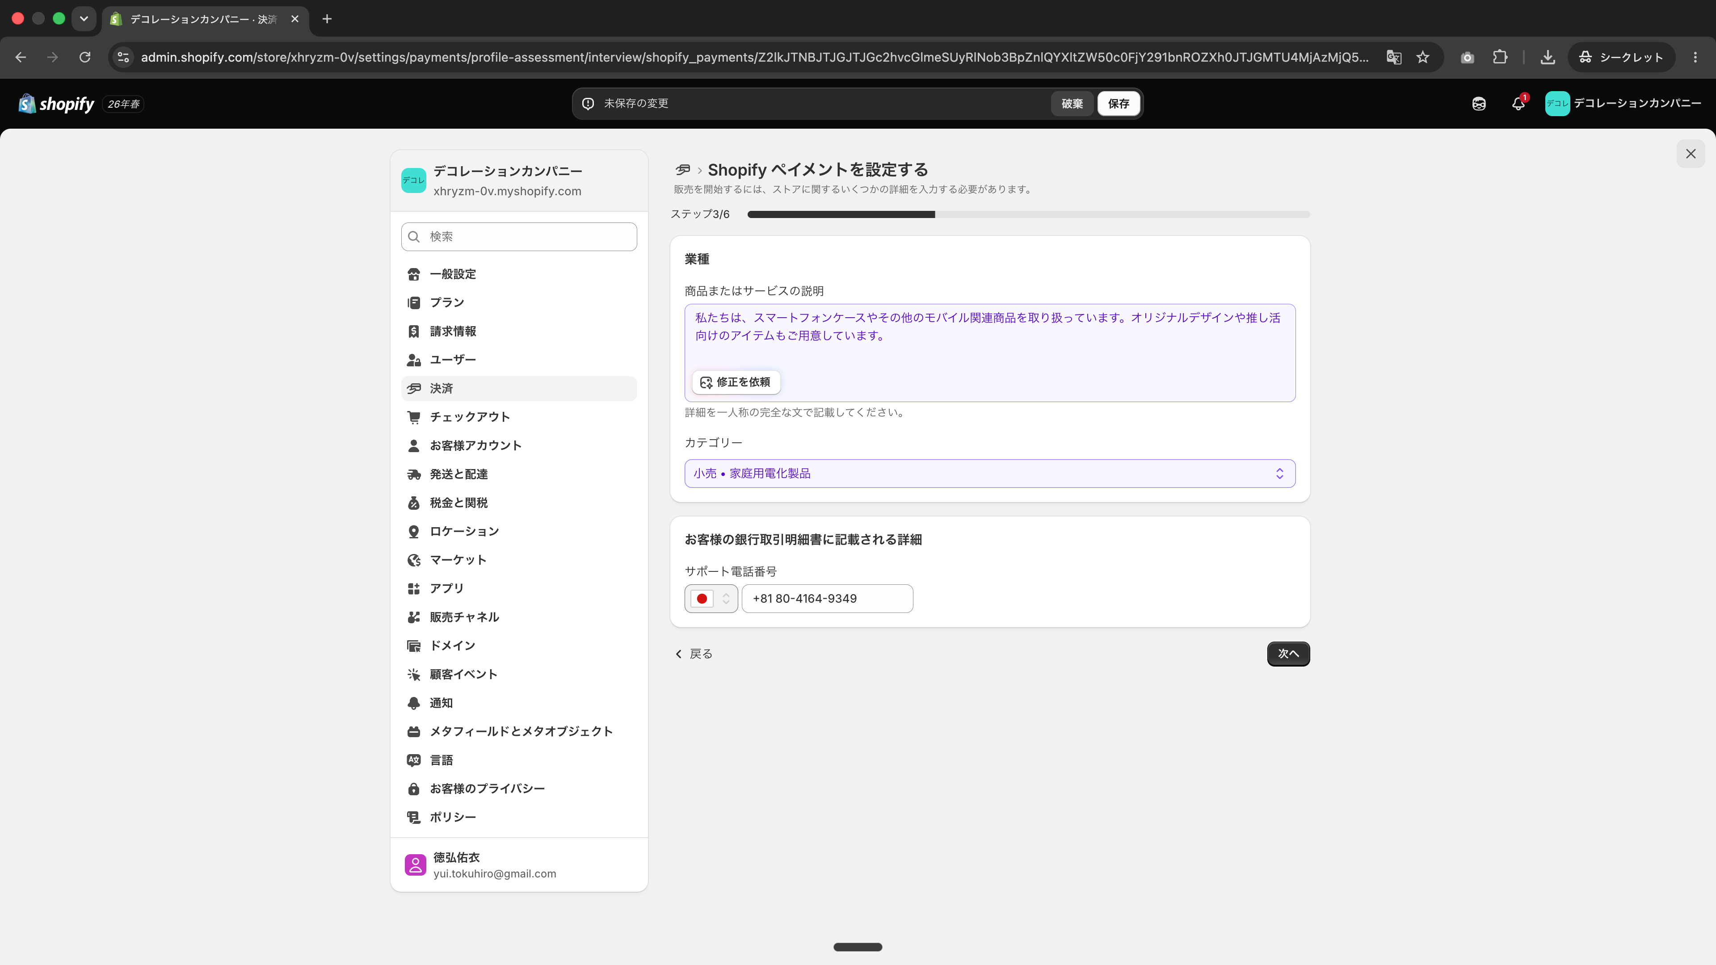
Task: Click the step 3/6 progress bar
Action: tap(1029, 214)
